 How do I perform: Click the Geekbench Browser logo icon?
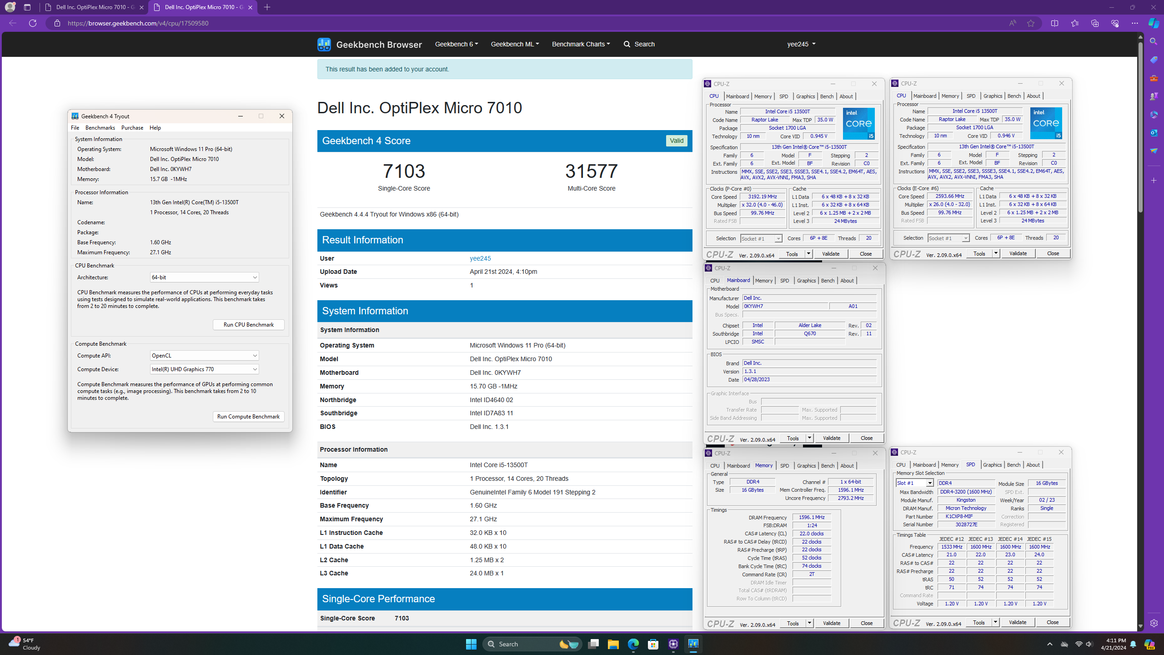(x=324, y=44)
